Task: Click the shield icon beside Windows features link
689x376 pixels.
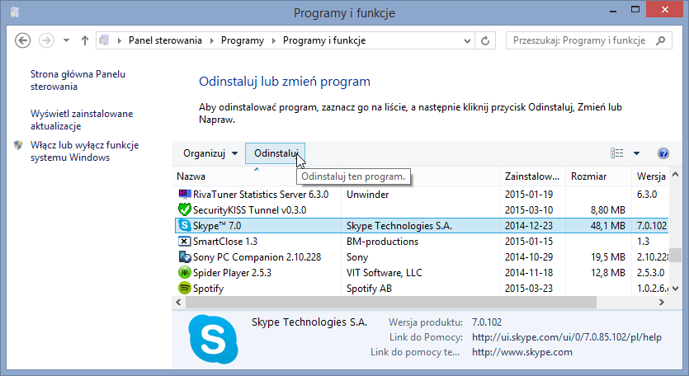Action: (18, 145)
